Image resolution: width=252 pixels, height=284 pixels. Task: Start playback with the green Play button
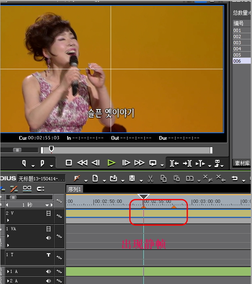pyautogui.click(x=111, y=163)
